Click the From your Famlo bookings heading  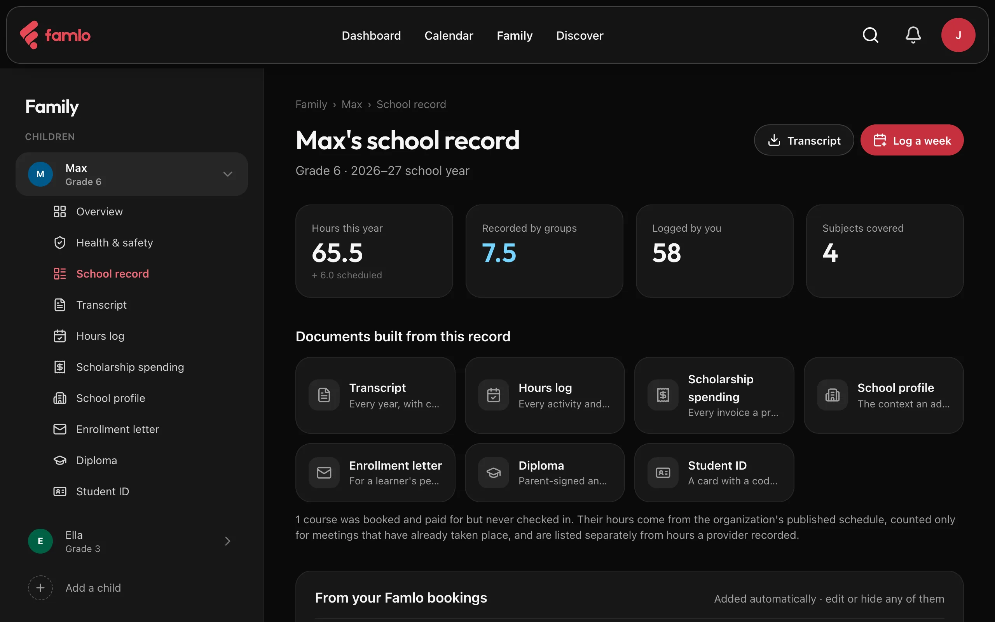coord(401,598)
